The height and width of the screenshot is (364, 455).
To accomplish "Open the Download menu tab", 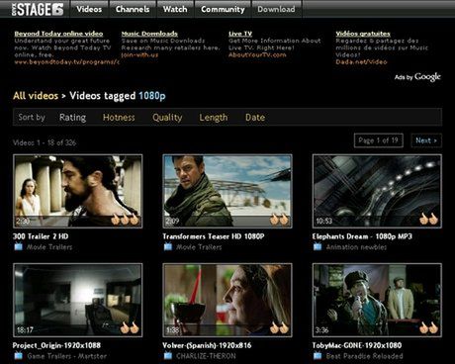I will [276, 9].
